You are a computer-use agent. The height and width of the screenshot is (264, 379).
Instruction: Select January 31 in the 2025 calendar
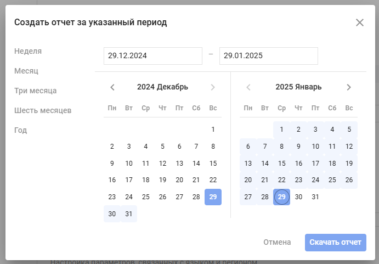[315, 197]
